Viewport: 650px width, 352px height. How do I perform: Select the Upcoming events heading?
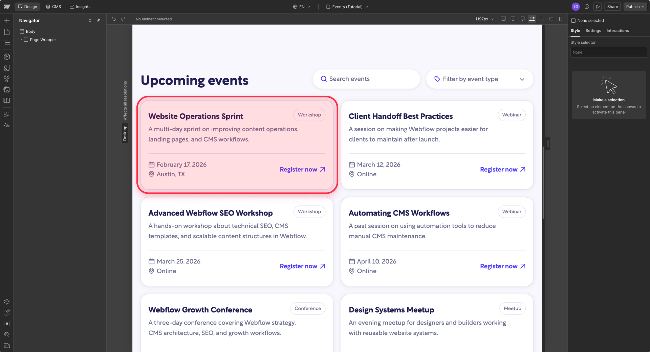[194, 81]
